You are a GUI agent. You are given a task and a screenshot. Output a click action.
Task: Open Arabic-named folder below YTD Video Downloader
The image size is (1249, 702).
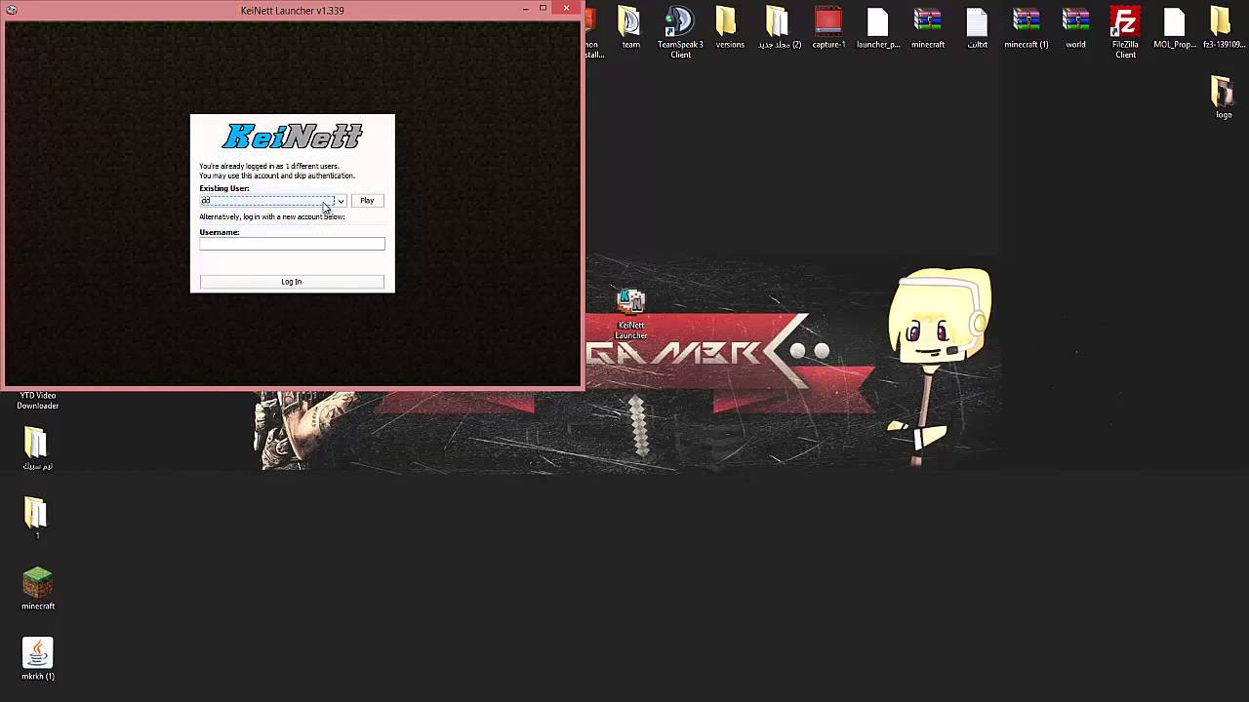click(x=37, y=448)
